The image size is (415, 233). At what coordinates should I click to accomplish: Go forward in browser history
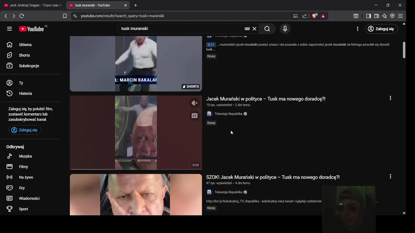(x=14, y=16)
